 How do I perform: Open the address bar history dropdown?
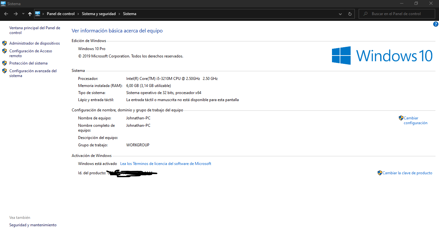tap(341, 14)
